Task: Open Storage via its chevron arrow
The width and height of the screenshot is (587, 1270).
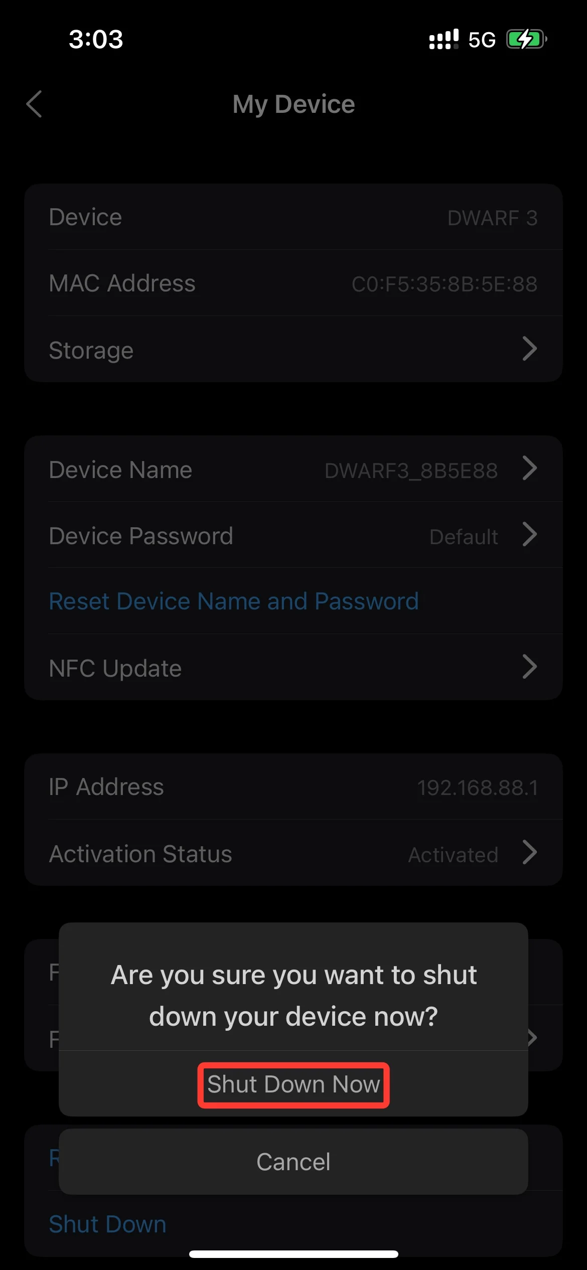Action: pyautogui.click(x=529, y=349)
